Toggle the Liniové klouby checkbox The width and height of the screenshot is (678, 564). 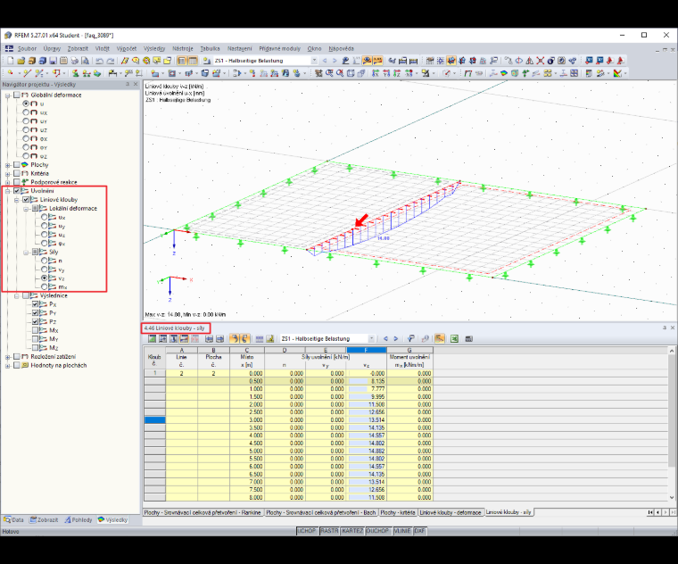pos(26,199)
